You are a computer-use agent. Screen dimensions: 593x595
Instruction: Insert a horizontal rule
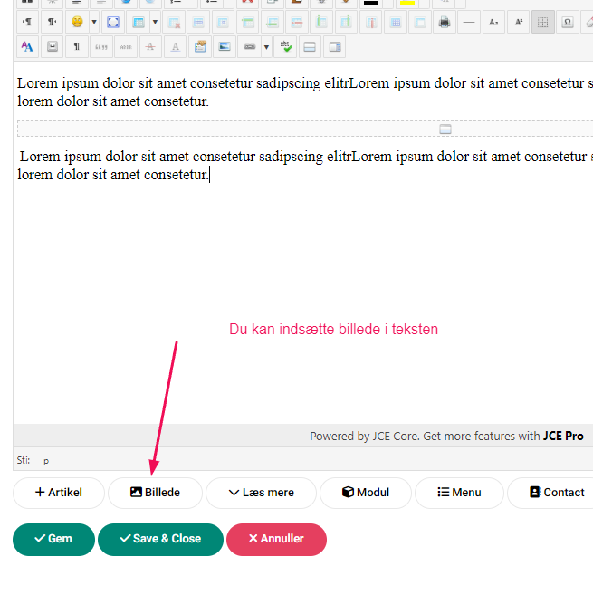click(468, 22)
